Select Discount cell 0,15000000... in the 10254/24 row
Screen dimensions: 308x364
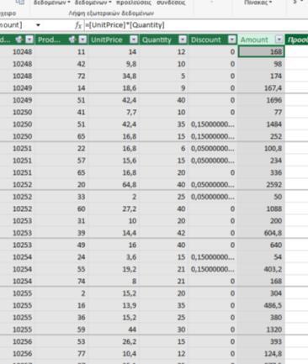tap(213, 257)
